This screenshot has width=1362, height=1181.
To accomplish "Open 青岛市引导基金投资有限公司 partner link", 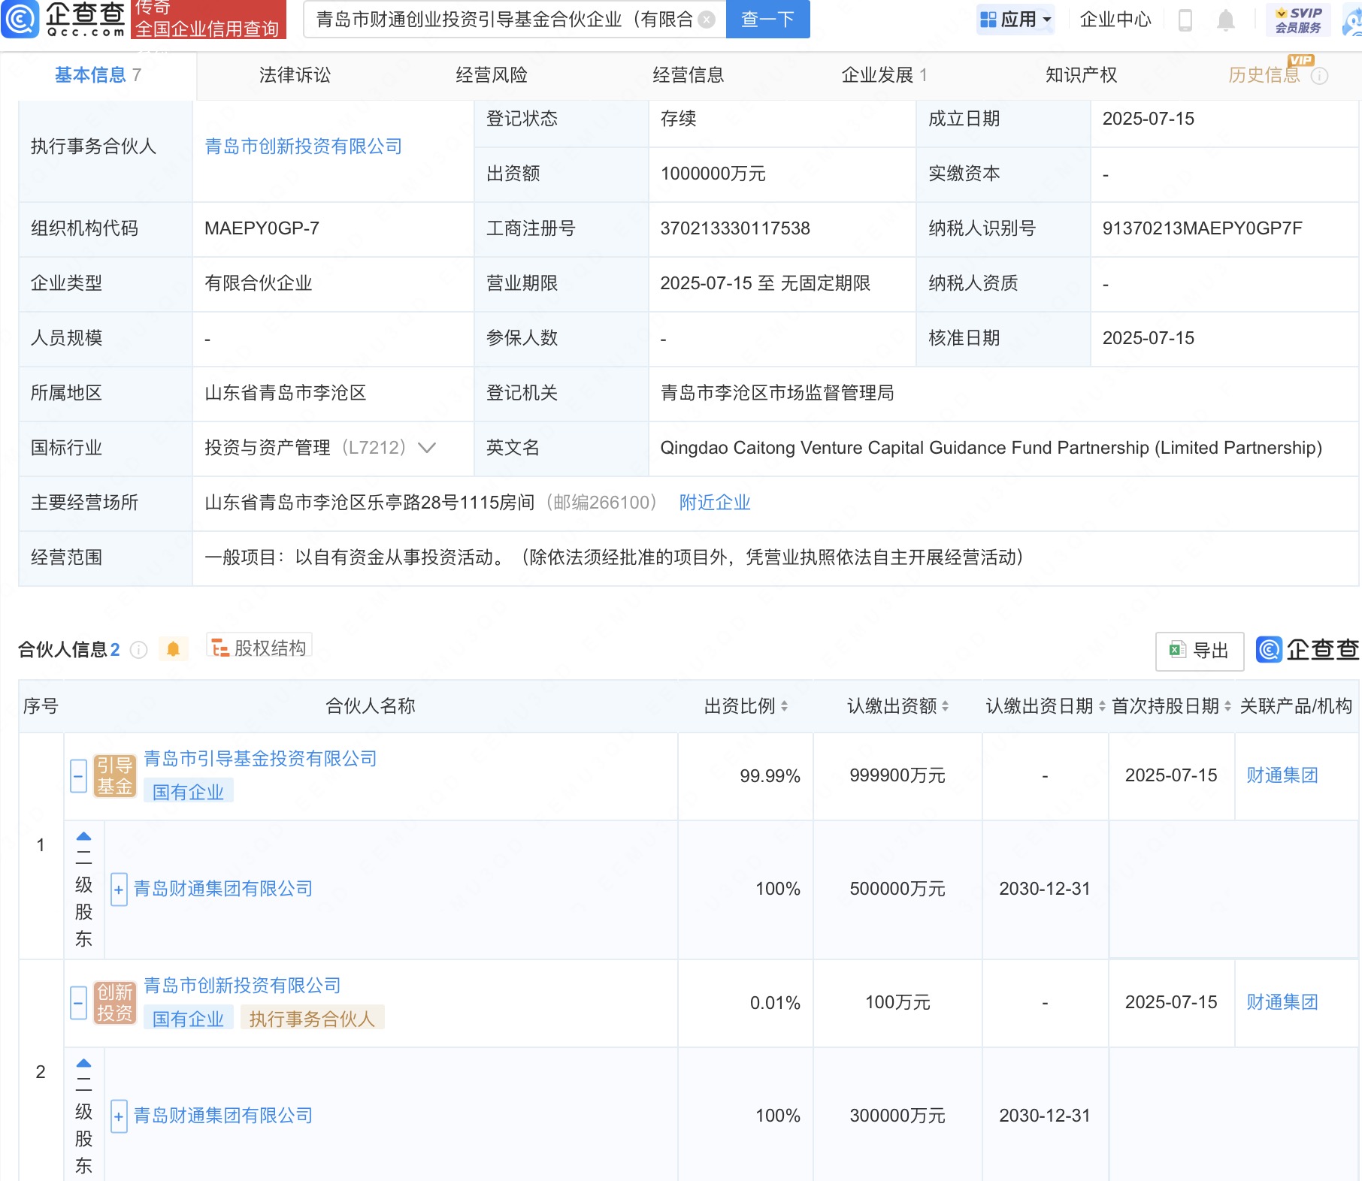I will (260, 759).
